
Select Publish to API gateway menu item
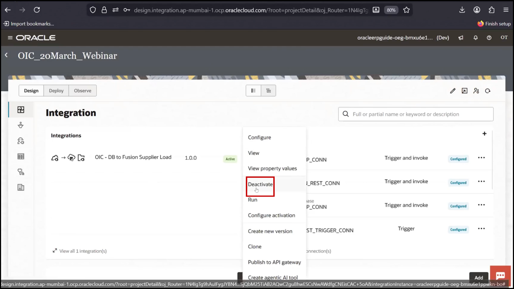274,262
